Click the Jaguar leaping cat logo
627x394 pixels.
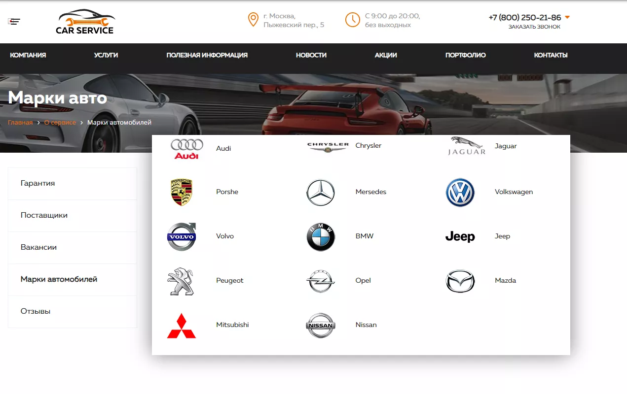466,146
